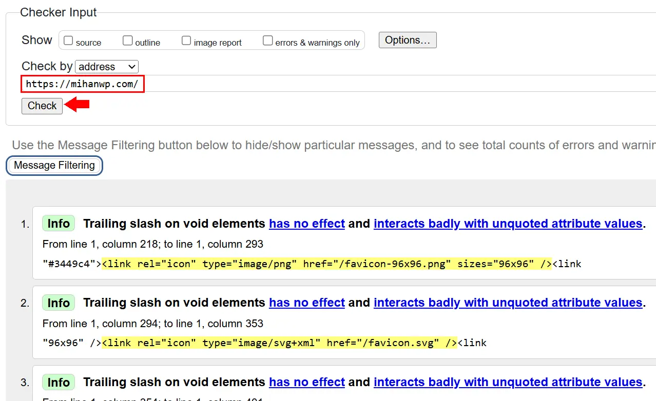Enable the source checkbox
The width and height of the screenshot is (656, 401).
tap(68, 41)
